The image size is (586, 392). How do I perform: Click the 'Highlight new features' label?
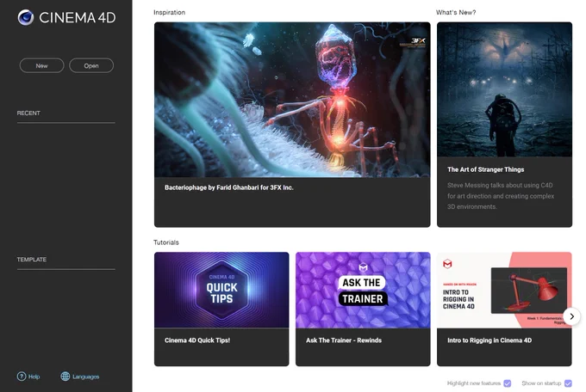[473, 383]
